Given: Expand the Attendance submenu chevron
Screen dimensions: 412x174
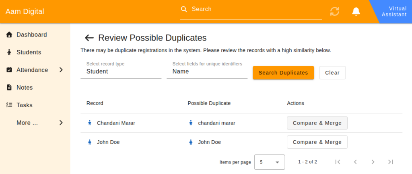Looking at the screenshot, I should point(61,70).
